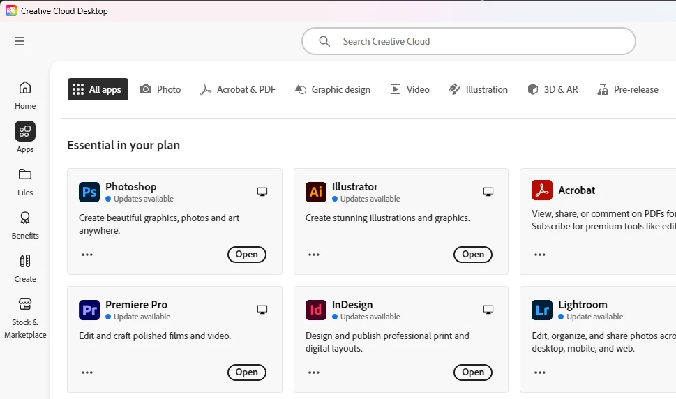The width and height of the screenshot is (676, 399).
Task: Open InDesign with its Open button
Action: point(473,372)
